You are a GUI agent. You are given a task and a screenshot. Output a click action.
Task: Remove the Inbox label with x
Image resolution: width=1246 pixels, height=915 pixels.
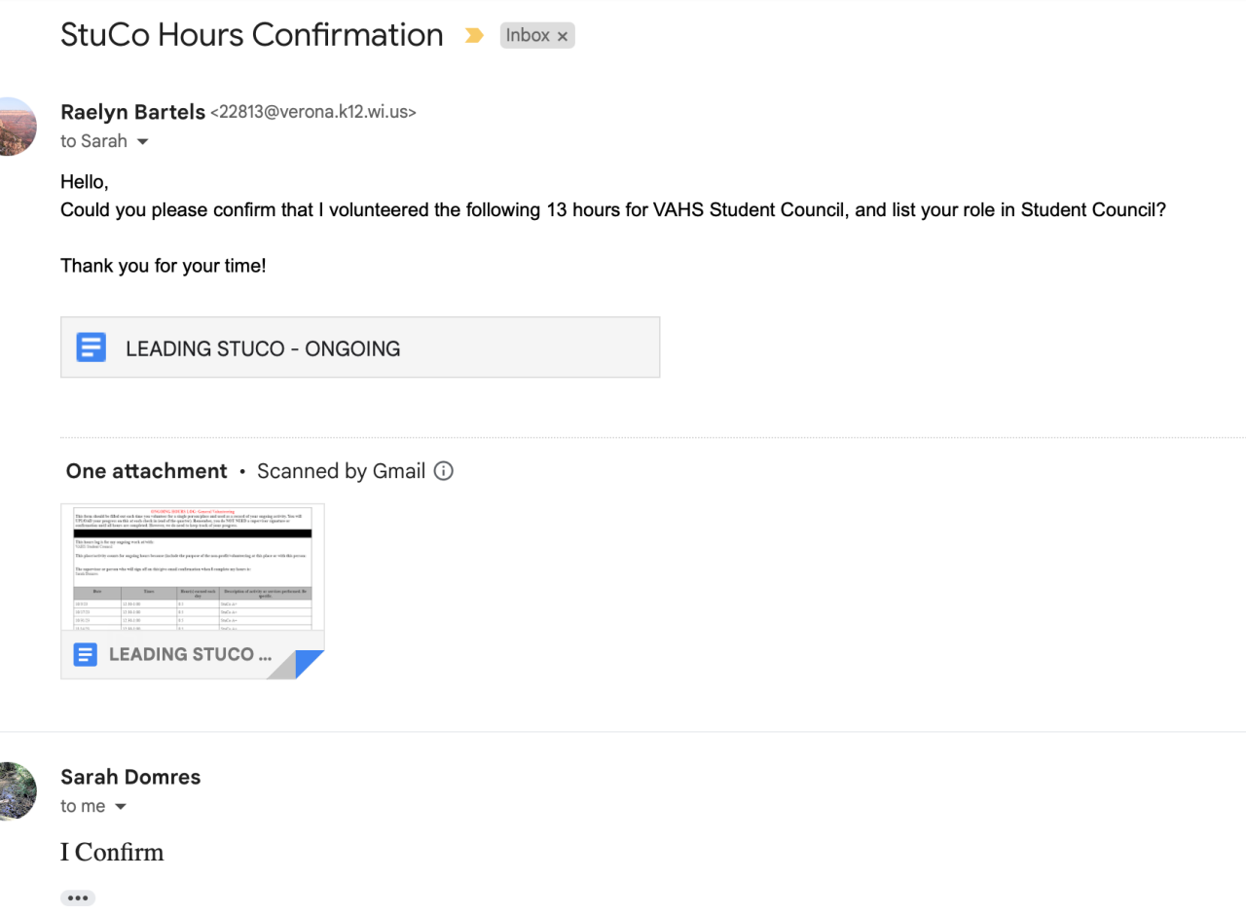click(562, 36)
